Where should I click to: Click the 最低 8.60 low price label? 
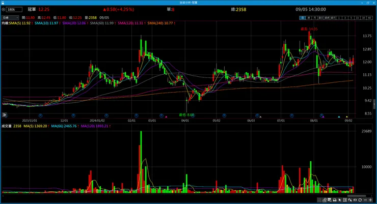tap(186, 115)
